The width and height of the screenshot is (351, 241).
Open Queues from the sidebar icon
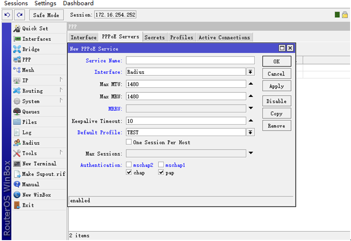[x=17, y=112]
